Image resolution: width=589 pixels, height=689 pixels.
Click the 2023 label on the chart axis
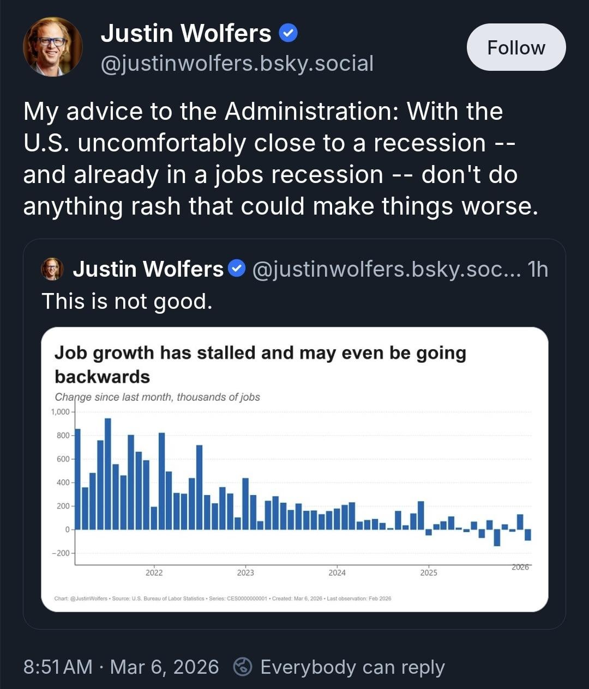click(245, 572)
